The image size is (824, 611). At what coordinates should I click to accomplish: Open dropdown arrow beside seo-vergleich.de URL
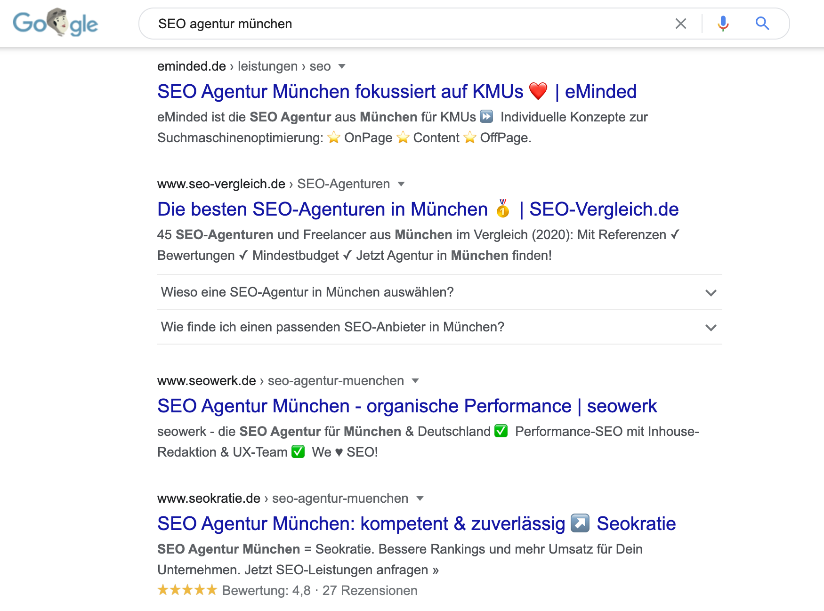pos(401,184)
